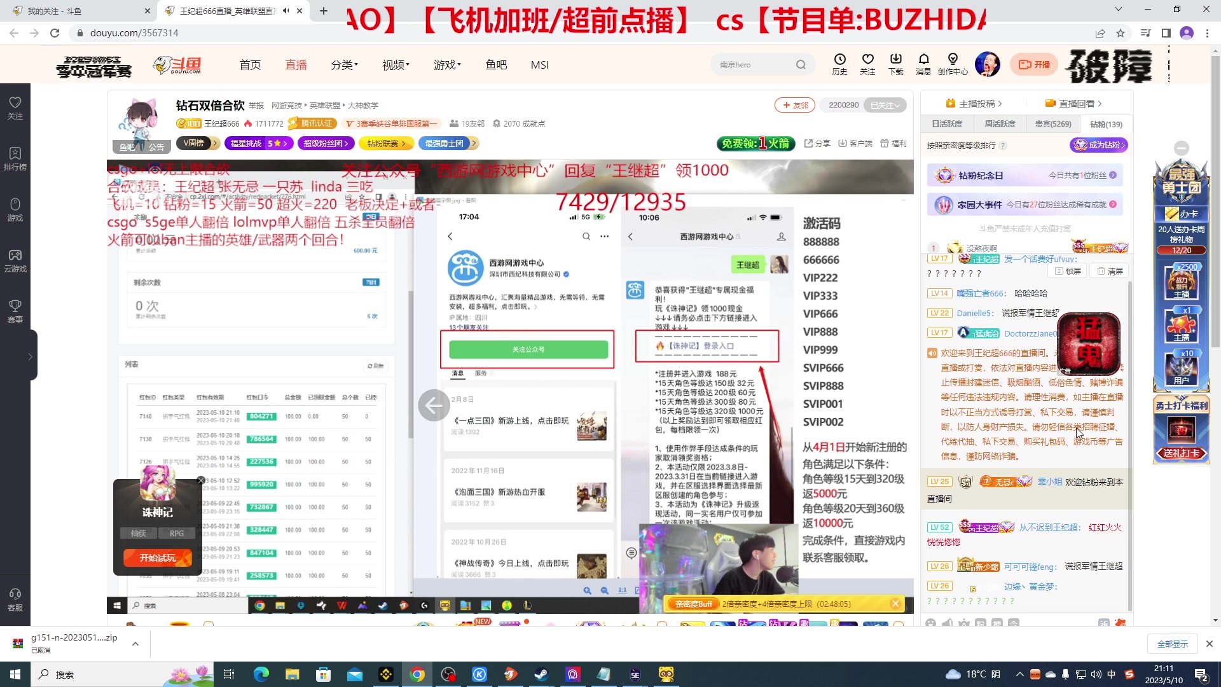Image resolution: width=1221 pixels, height=687 pixels.
Task: Open the left sidebar customer service icon
Action: [15, 599]
